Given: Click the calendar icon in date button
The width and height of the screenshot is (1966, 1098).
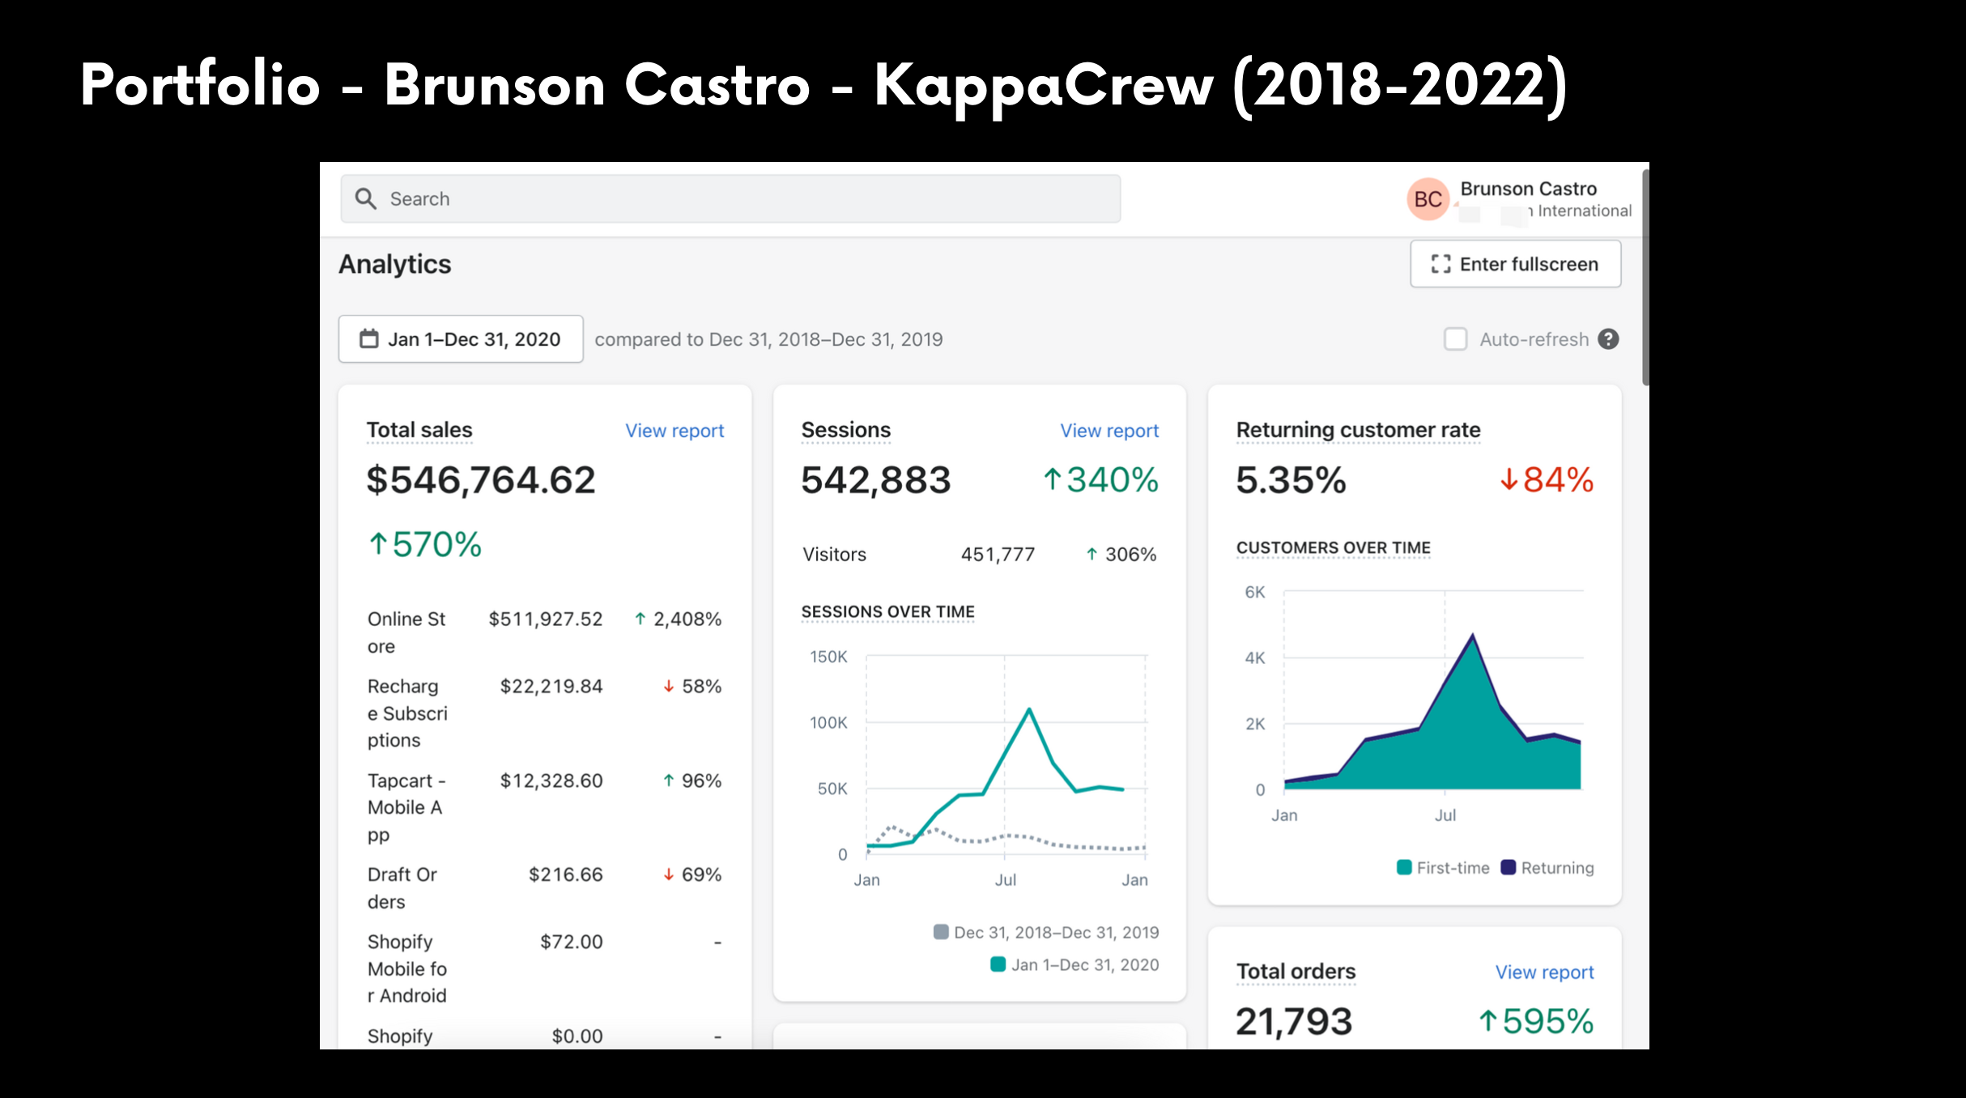Looking at the screenshot, I should tap(369, 338).
